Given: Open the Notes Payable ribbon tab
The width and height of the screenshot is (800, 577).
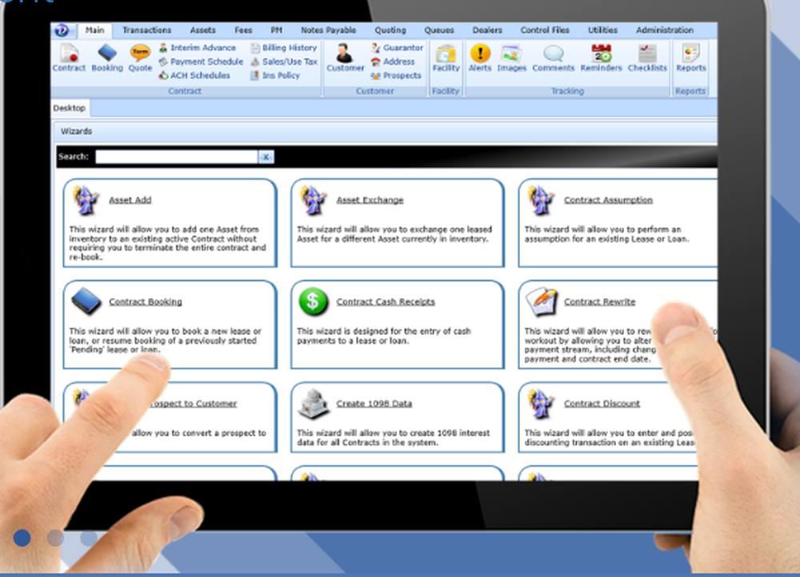Looking at the screenshot, I should pyautogui.click(x=327, y=29).
